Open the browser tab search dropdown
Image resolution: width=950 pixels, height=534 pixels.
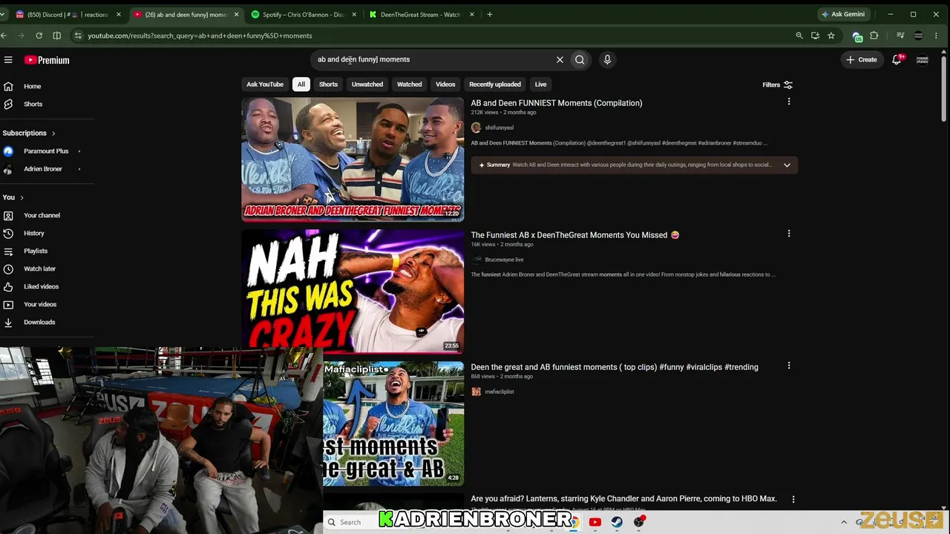[4, 14]
